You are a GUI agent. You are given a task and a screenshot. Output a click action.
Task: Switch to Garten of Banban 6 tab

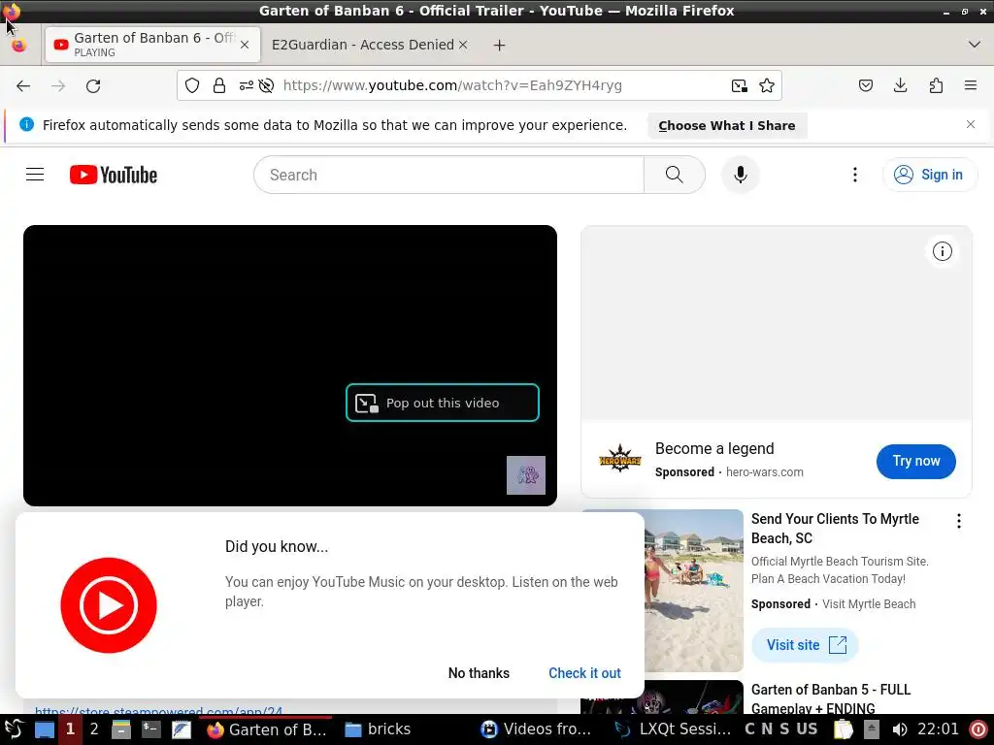(152, 45)
